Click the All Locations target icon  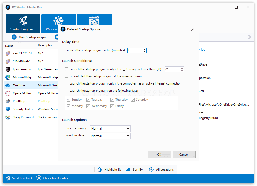tap(151, 169)
